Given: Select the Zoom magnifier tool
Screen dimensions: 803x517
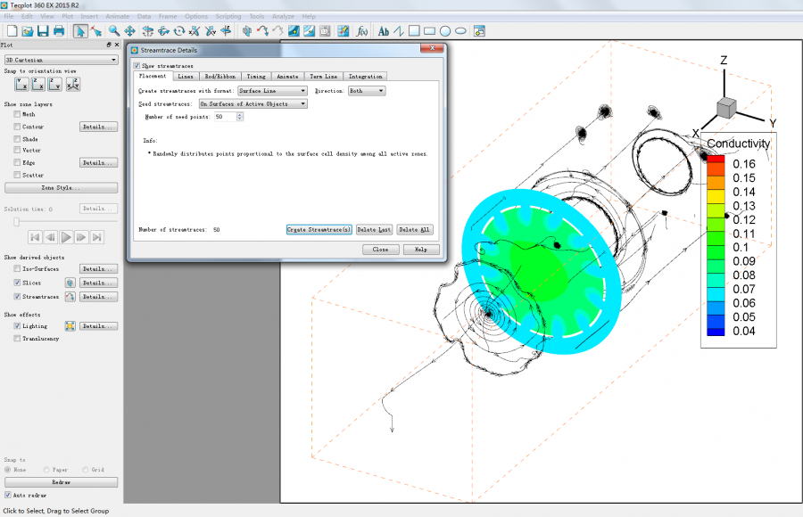Looking at the screenshot, I should [113, 31].
